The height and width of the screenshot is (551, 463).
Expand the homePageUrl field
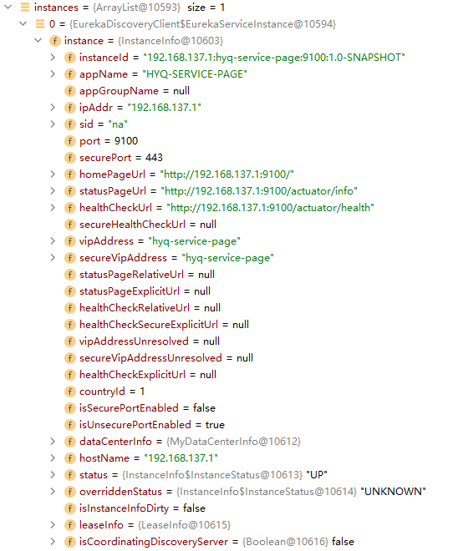point(53,174)
